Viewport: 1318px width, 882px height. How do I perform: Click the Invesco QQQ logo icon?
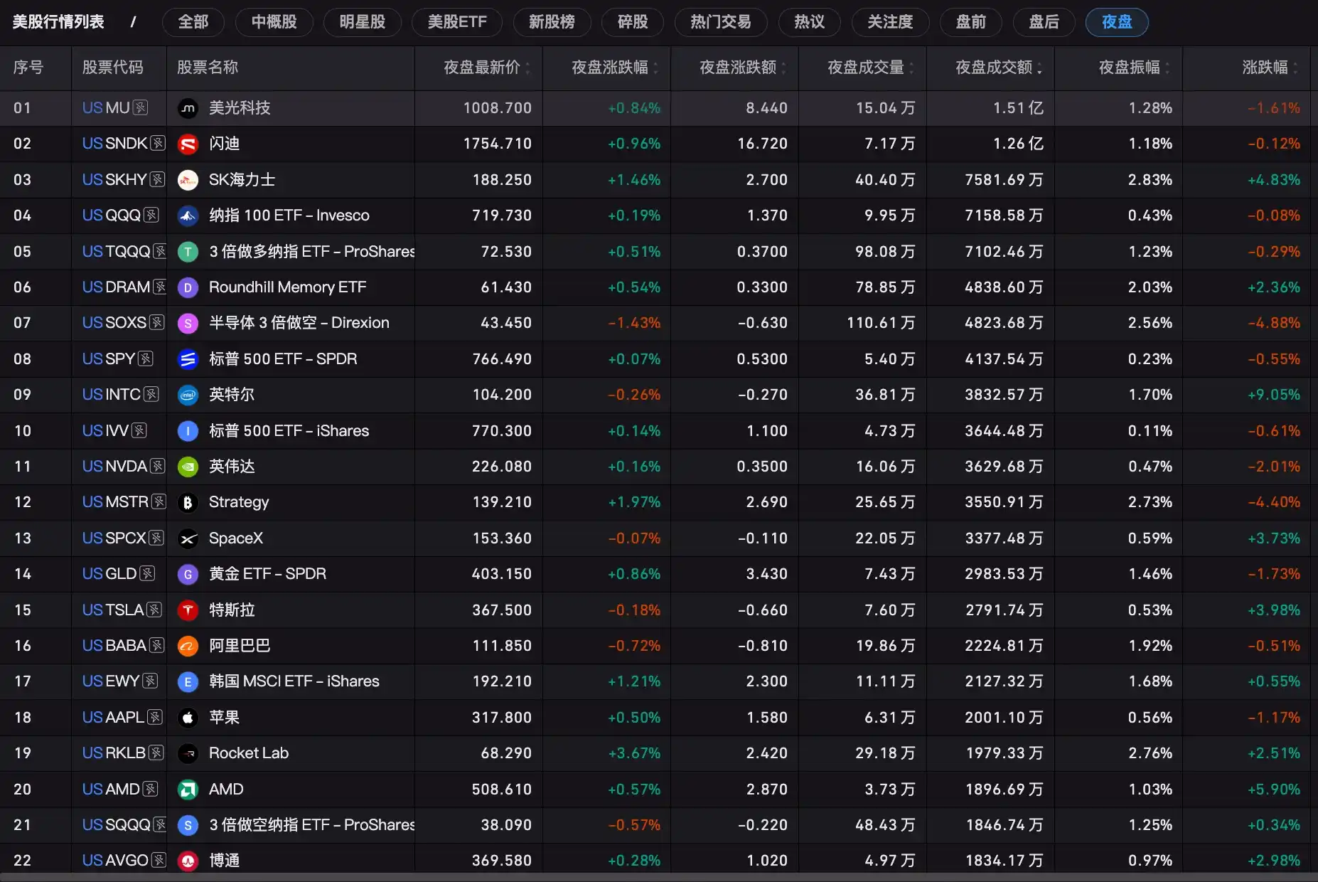click(188, 216)
